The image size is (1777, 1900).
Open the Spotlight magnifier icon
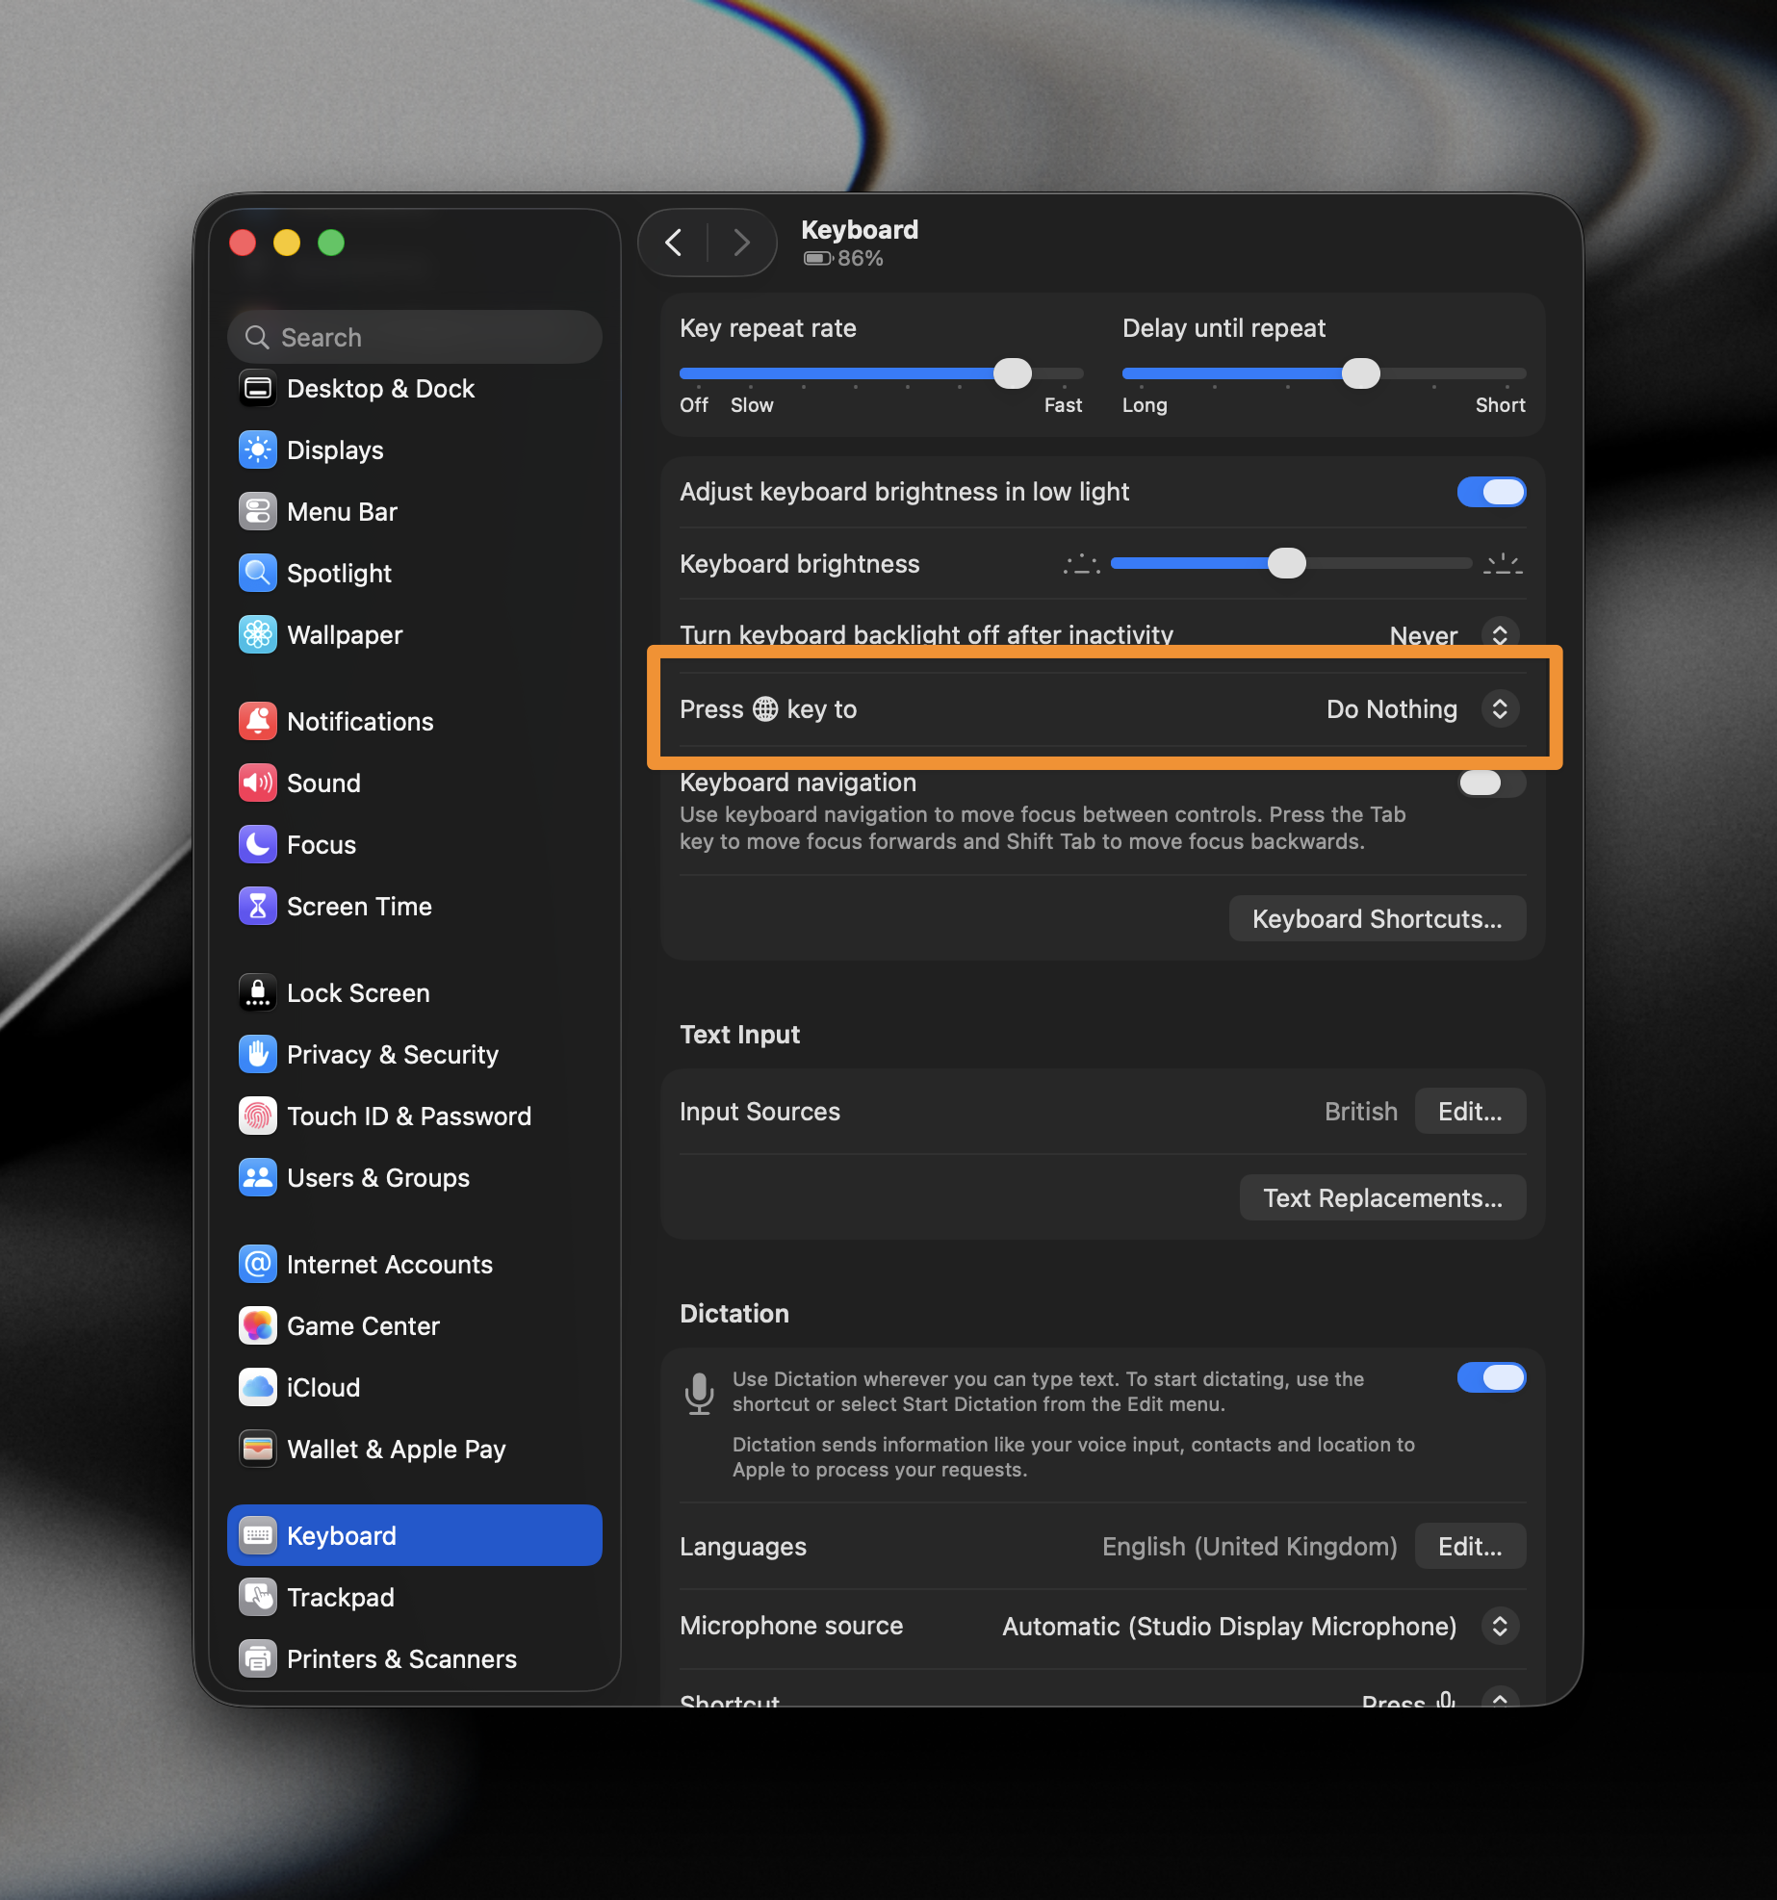[x=257, y=574]
